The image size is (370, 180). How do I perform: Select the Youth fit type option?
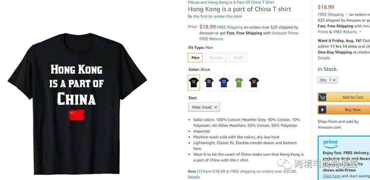[238, 58]
